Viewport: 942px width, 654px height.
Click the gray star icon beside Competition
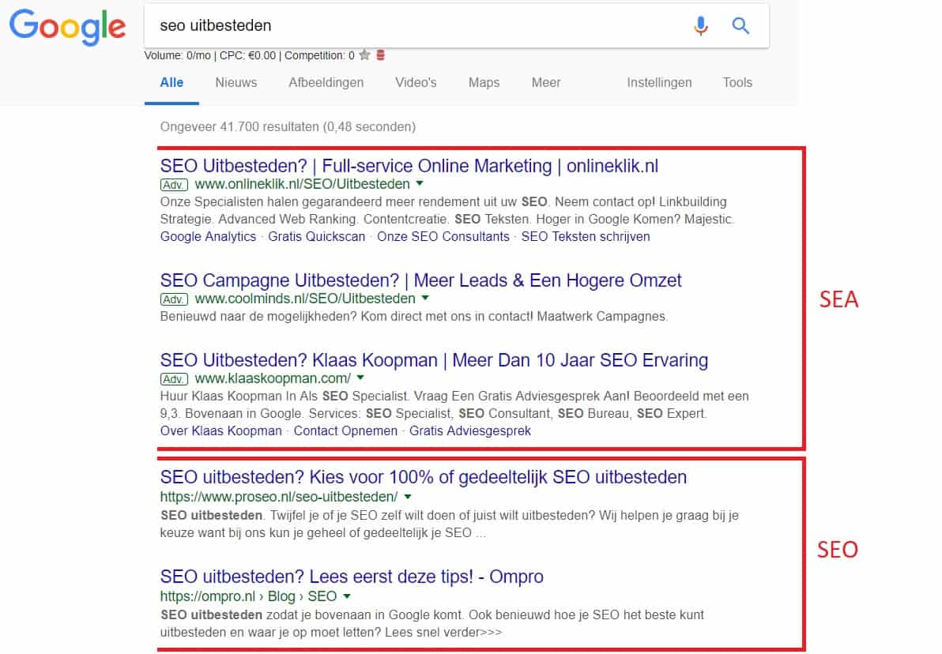click(364, 55)
